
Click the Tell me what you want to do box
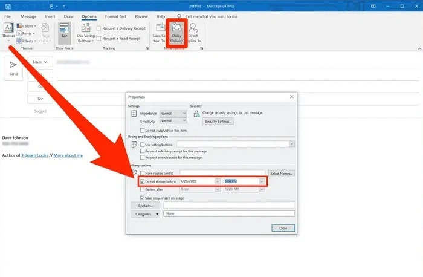click(211, 16)
